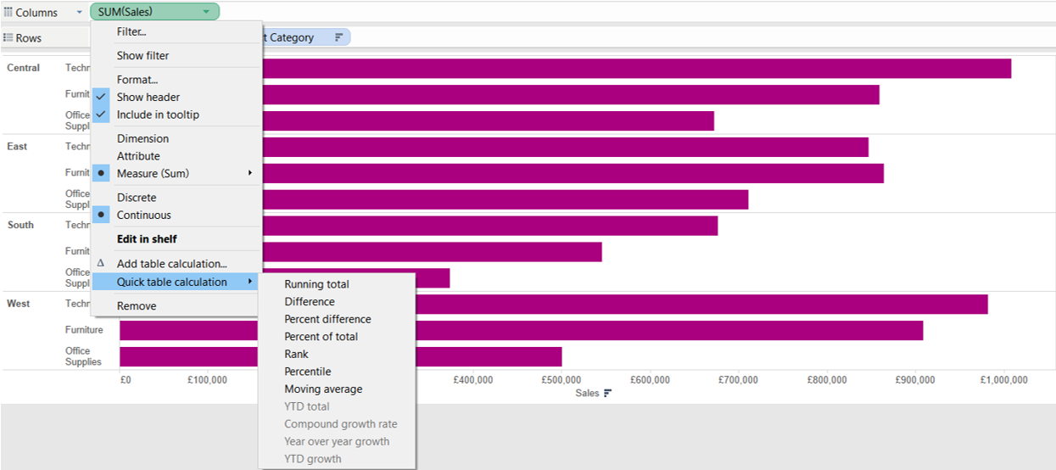
Task: Click the dropdown arrow next to Columns
Action: pos(79,13)
